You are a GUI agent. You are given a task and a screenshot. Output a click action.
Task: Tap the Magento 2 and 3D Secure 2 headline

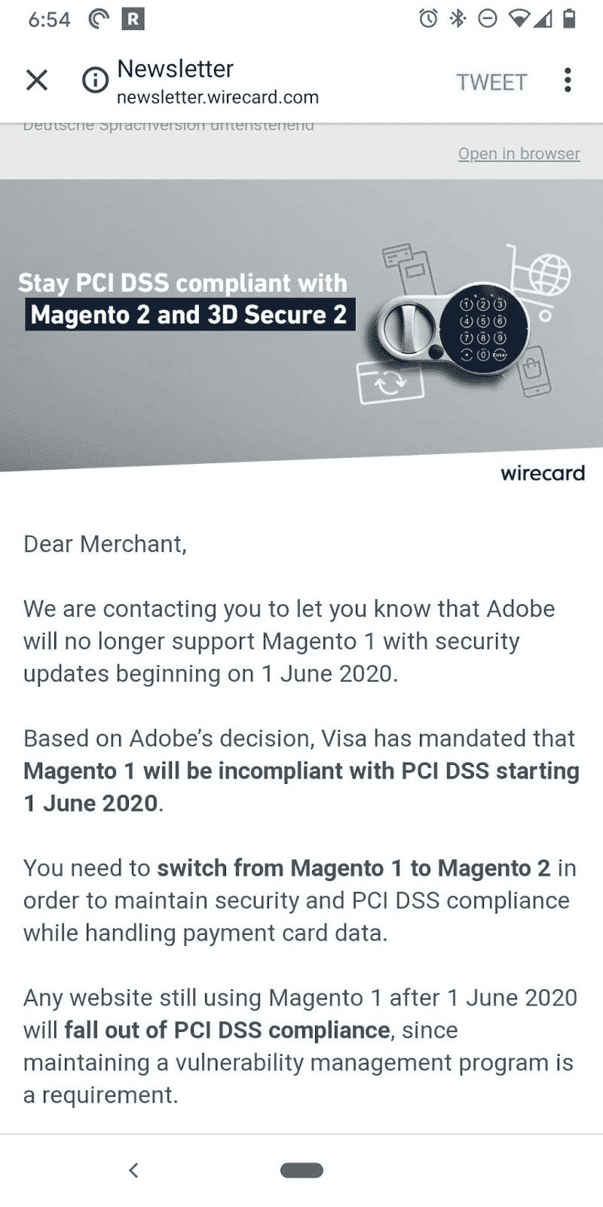pyautogui.click(x=189, y=315)
